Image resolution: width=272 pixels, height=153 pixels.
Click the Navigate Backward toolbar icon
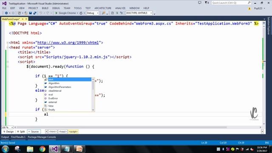pyautogui.click(x=6, y=13)
